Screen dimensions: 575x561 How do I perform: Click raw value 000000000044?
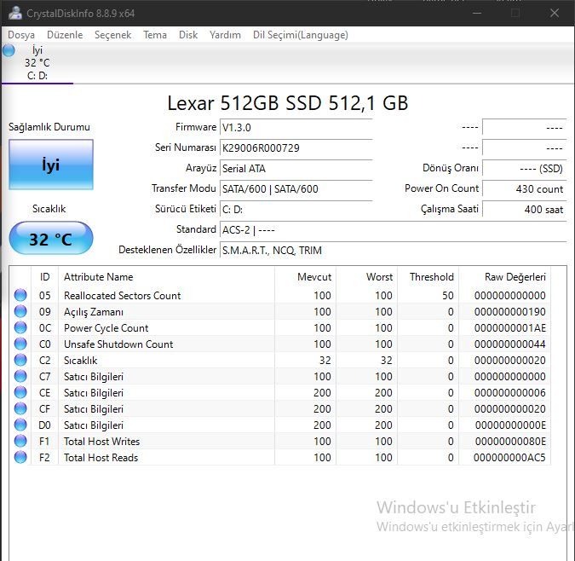tap(509, 344)
